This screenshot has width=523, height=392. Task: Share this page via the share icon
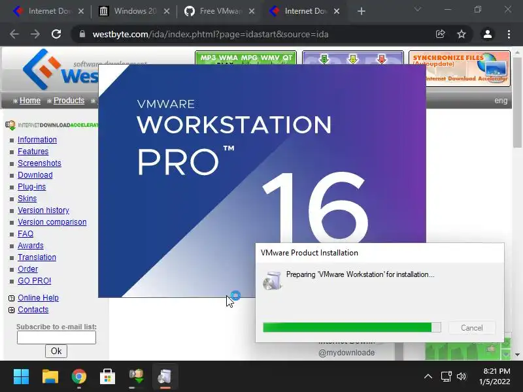pyautogui.click(x=440, y=34)
